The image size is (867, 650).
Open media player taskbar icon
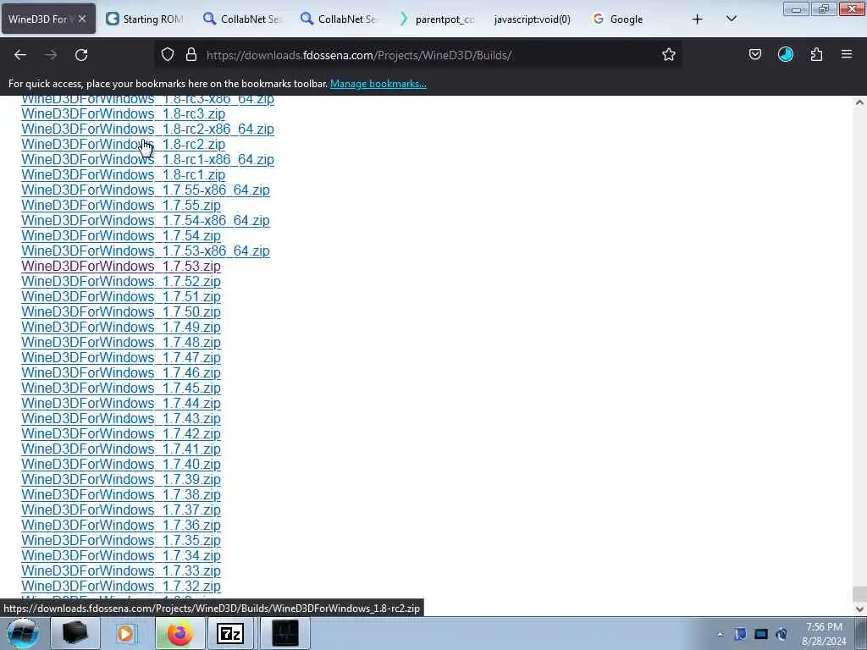point(126,633)
